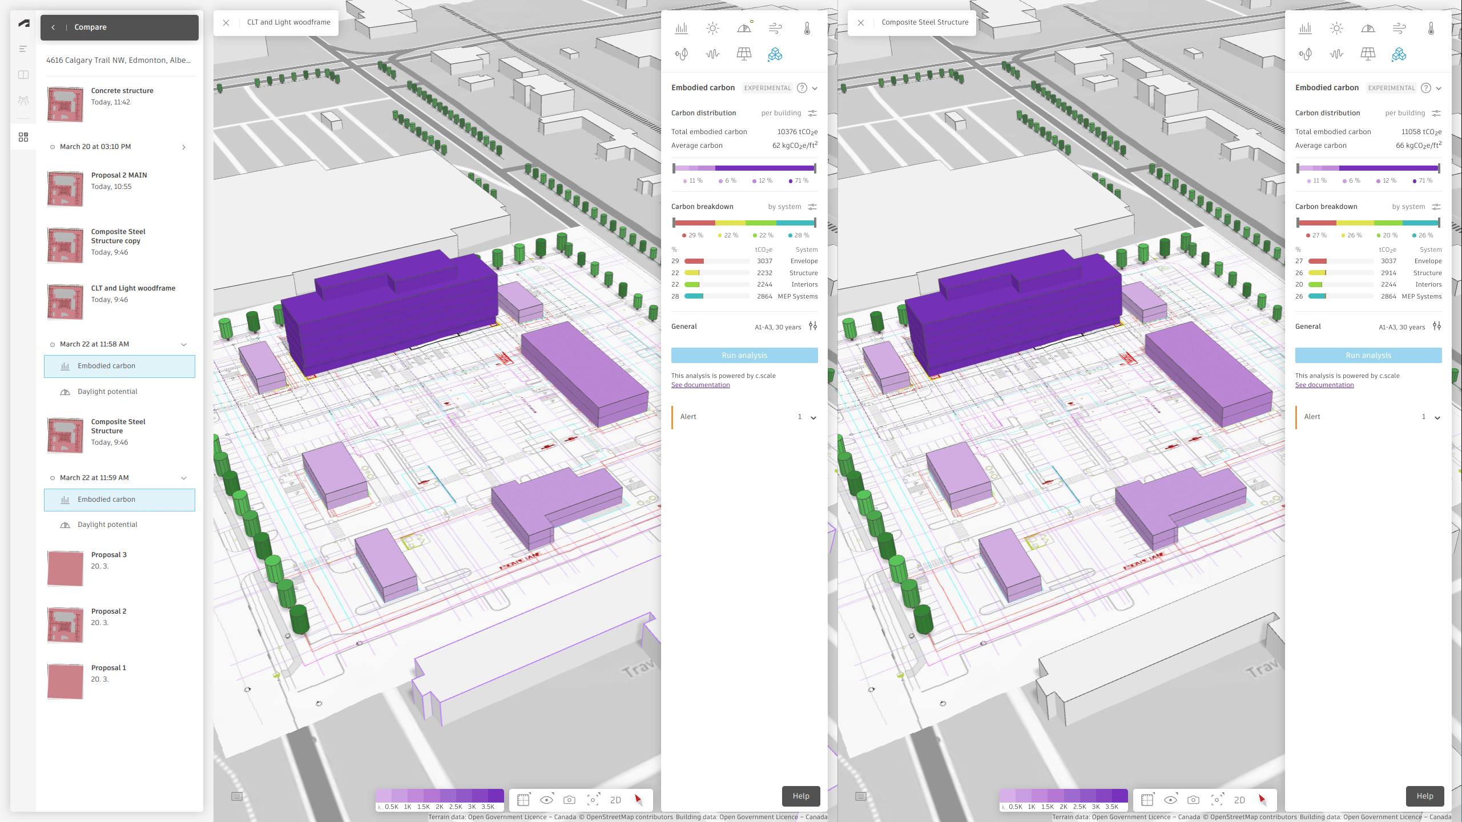Open the Sun hours analysis icon
This screenshot has height=822, width=1462.
(x=712, y=27)
